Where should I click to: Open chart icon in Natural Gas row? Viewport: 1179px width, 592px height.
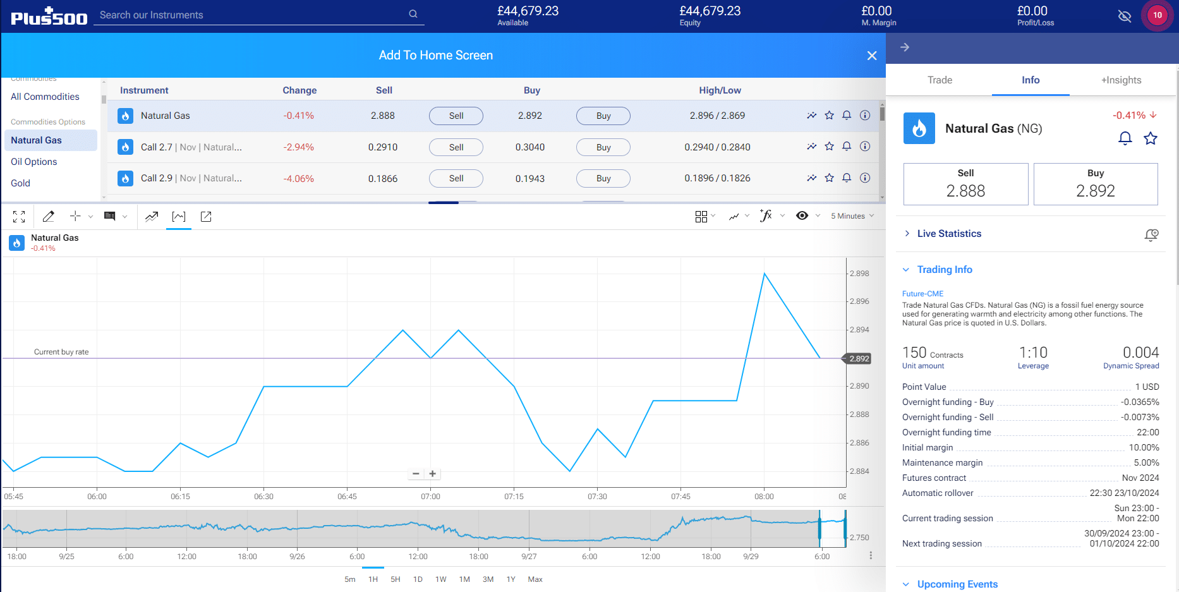(x=812, y=116)
